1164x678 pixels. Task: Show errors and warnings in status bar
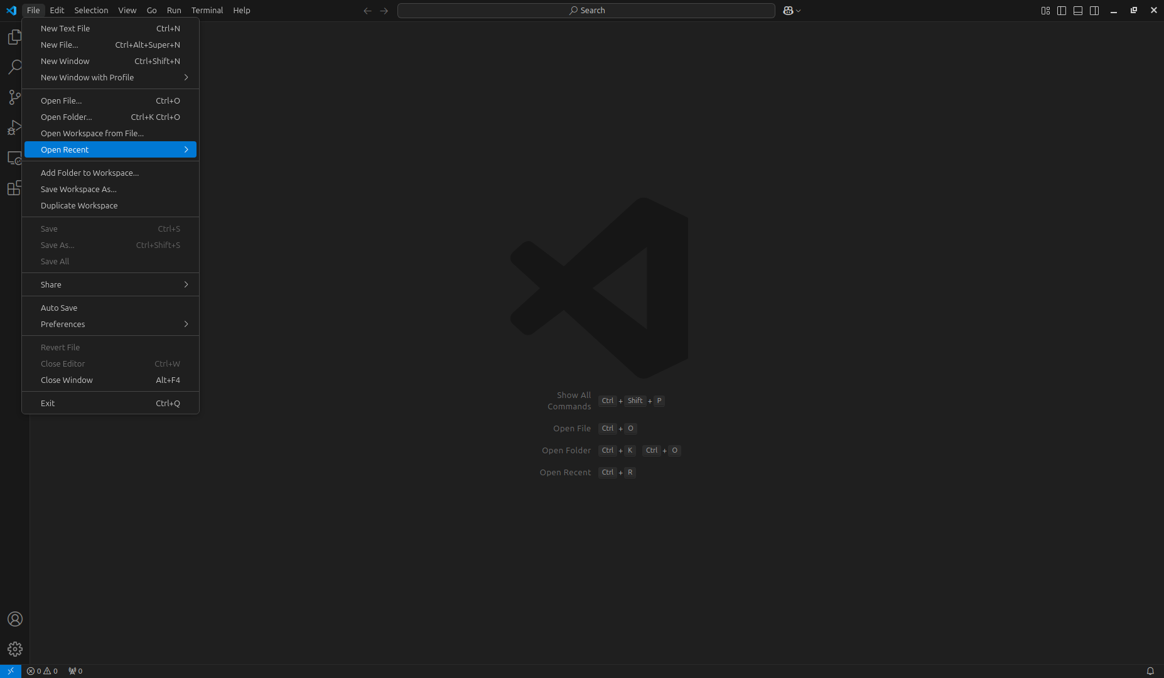coord(42,671)
